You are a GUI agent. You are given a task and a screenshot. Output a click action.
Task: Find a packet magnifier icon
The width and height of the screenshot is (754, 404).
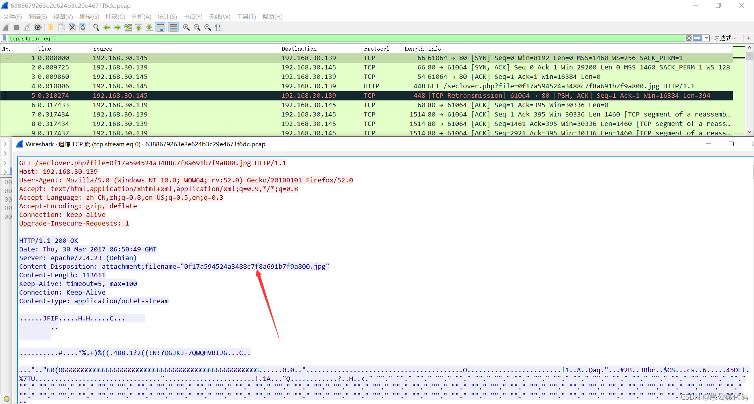pyautogui.click(x=96, y=27)
